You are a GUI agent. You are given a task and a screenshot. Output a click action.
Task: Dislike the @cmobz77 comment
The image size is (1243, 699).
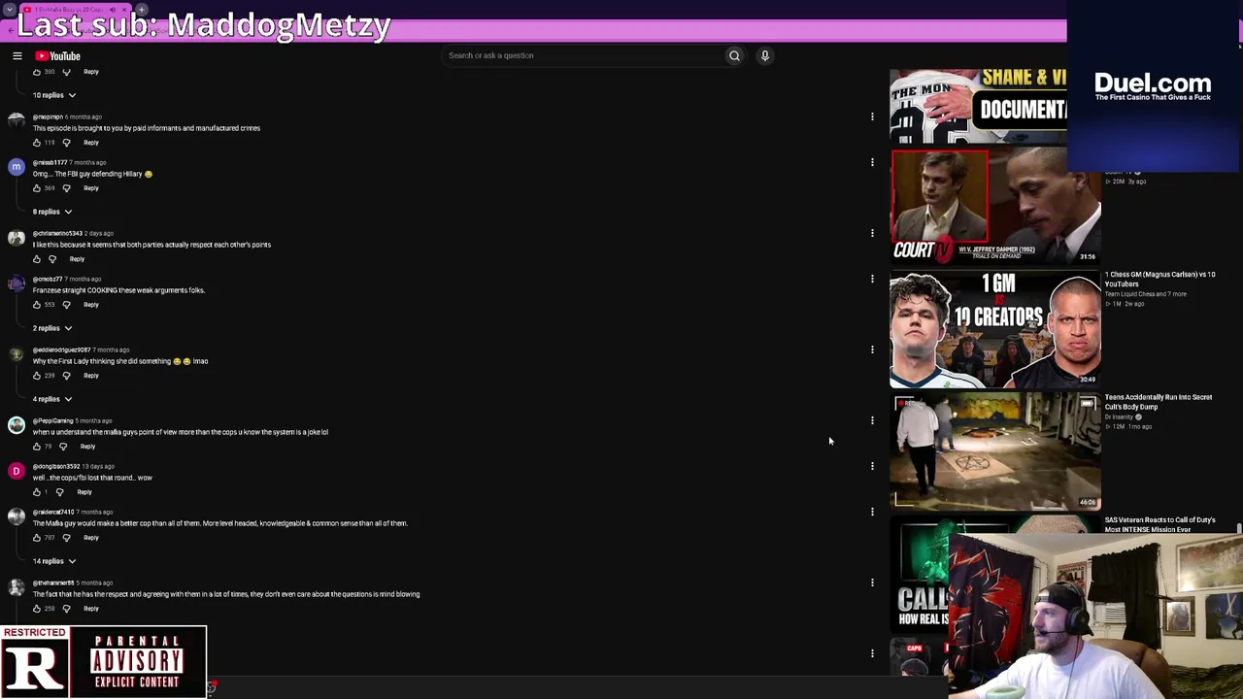coord(66,305)
